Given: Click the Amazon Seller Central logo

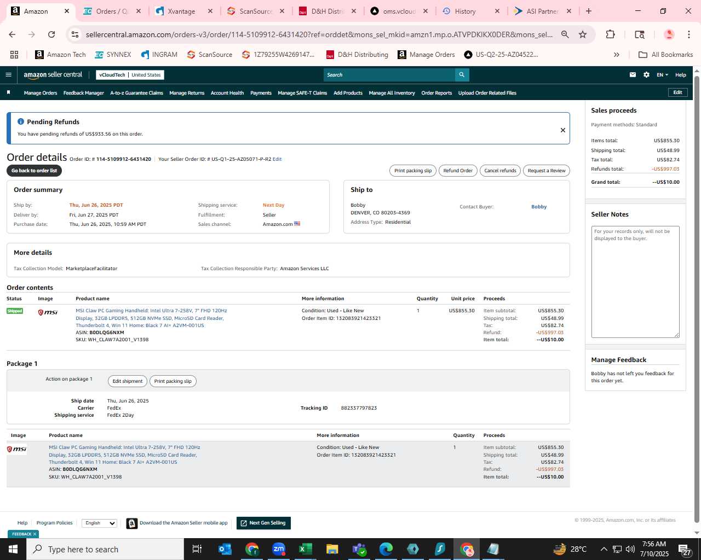Looking at the screenshot, I should 53,75.
